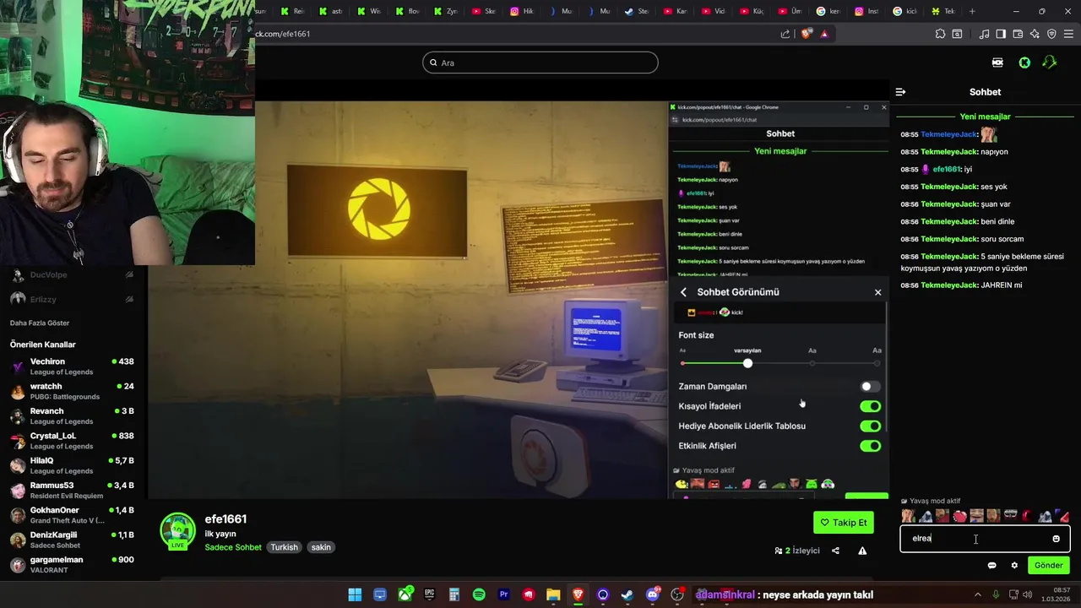
Task: Open chat settings gear icon
Action: click(1014, 566)
